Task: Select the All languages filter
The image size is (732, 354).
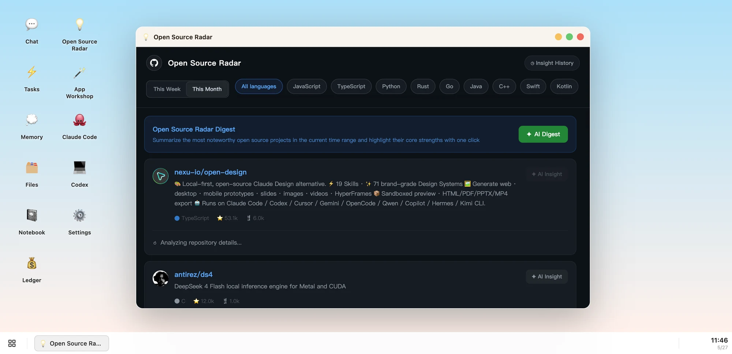Action: coord(259,86)
